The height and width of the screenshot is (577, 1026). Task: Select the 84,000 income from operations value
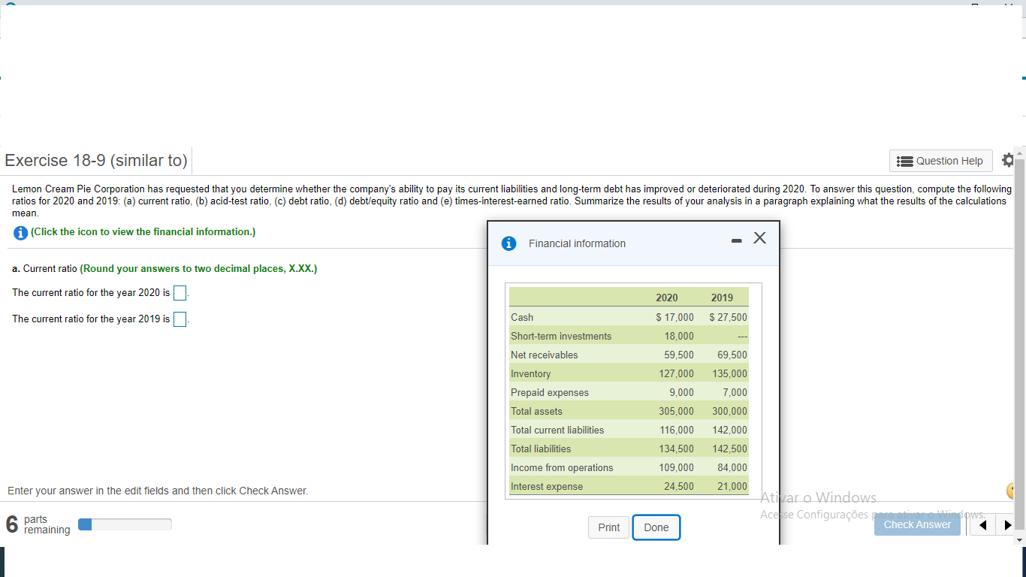(732, 467)
